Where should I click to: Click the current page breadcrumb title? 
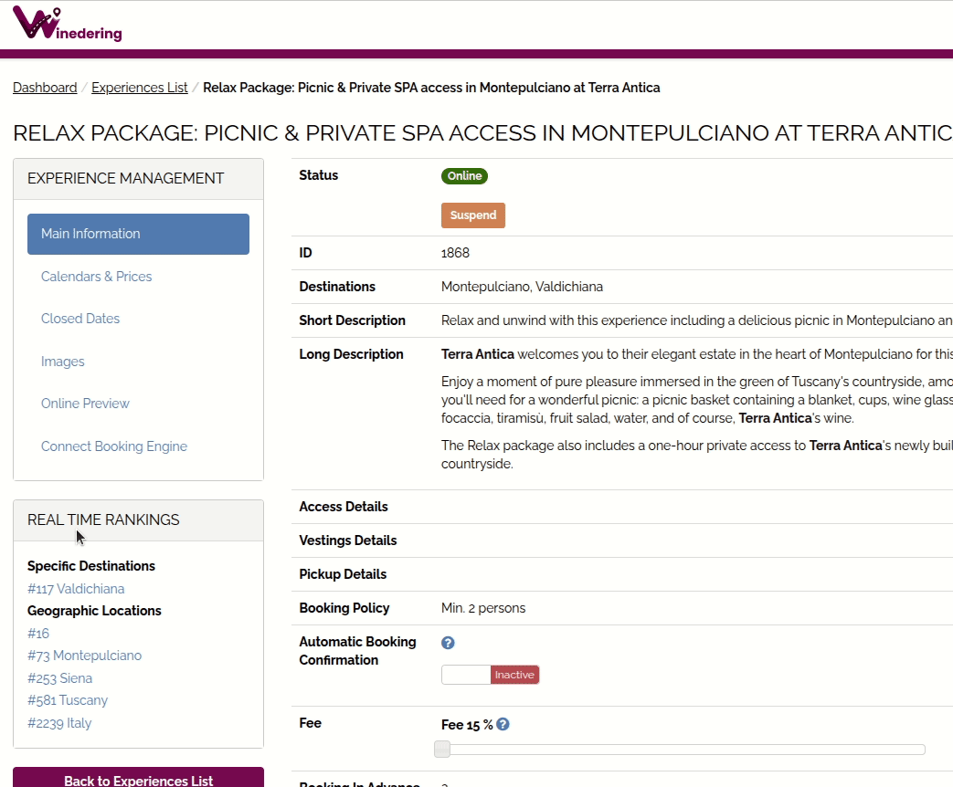[431, 88]
